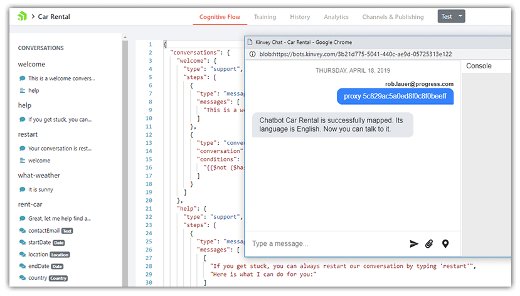Click speech bubble icon beside 'It is sunny'
520x296 pixels.
click(x=23, y=189)
